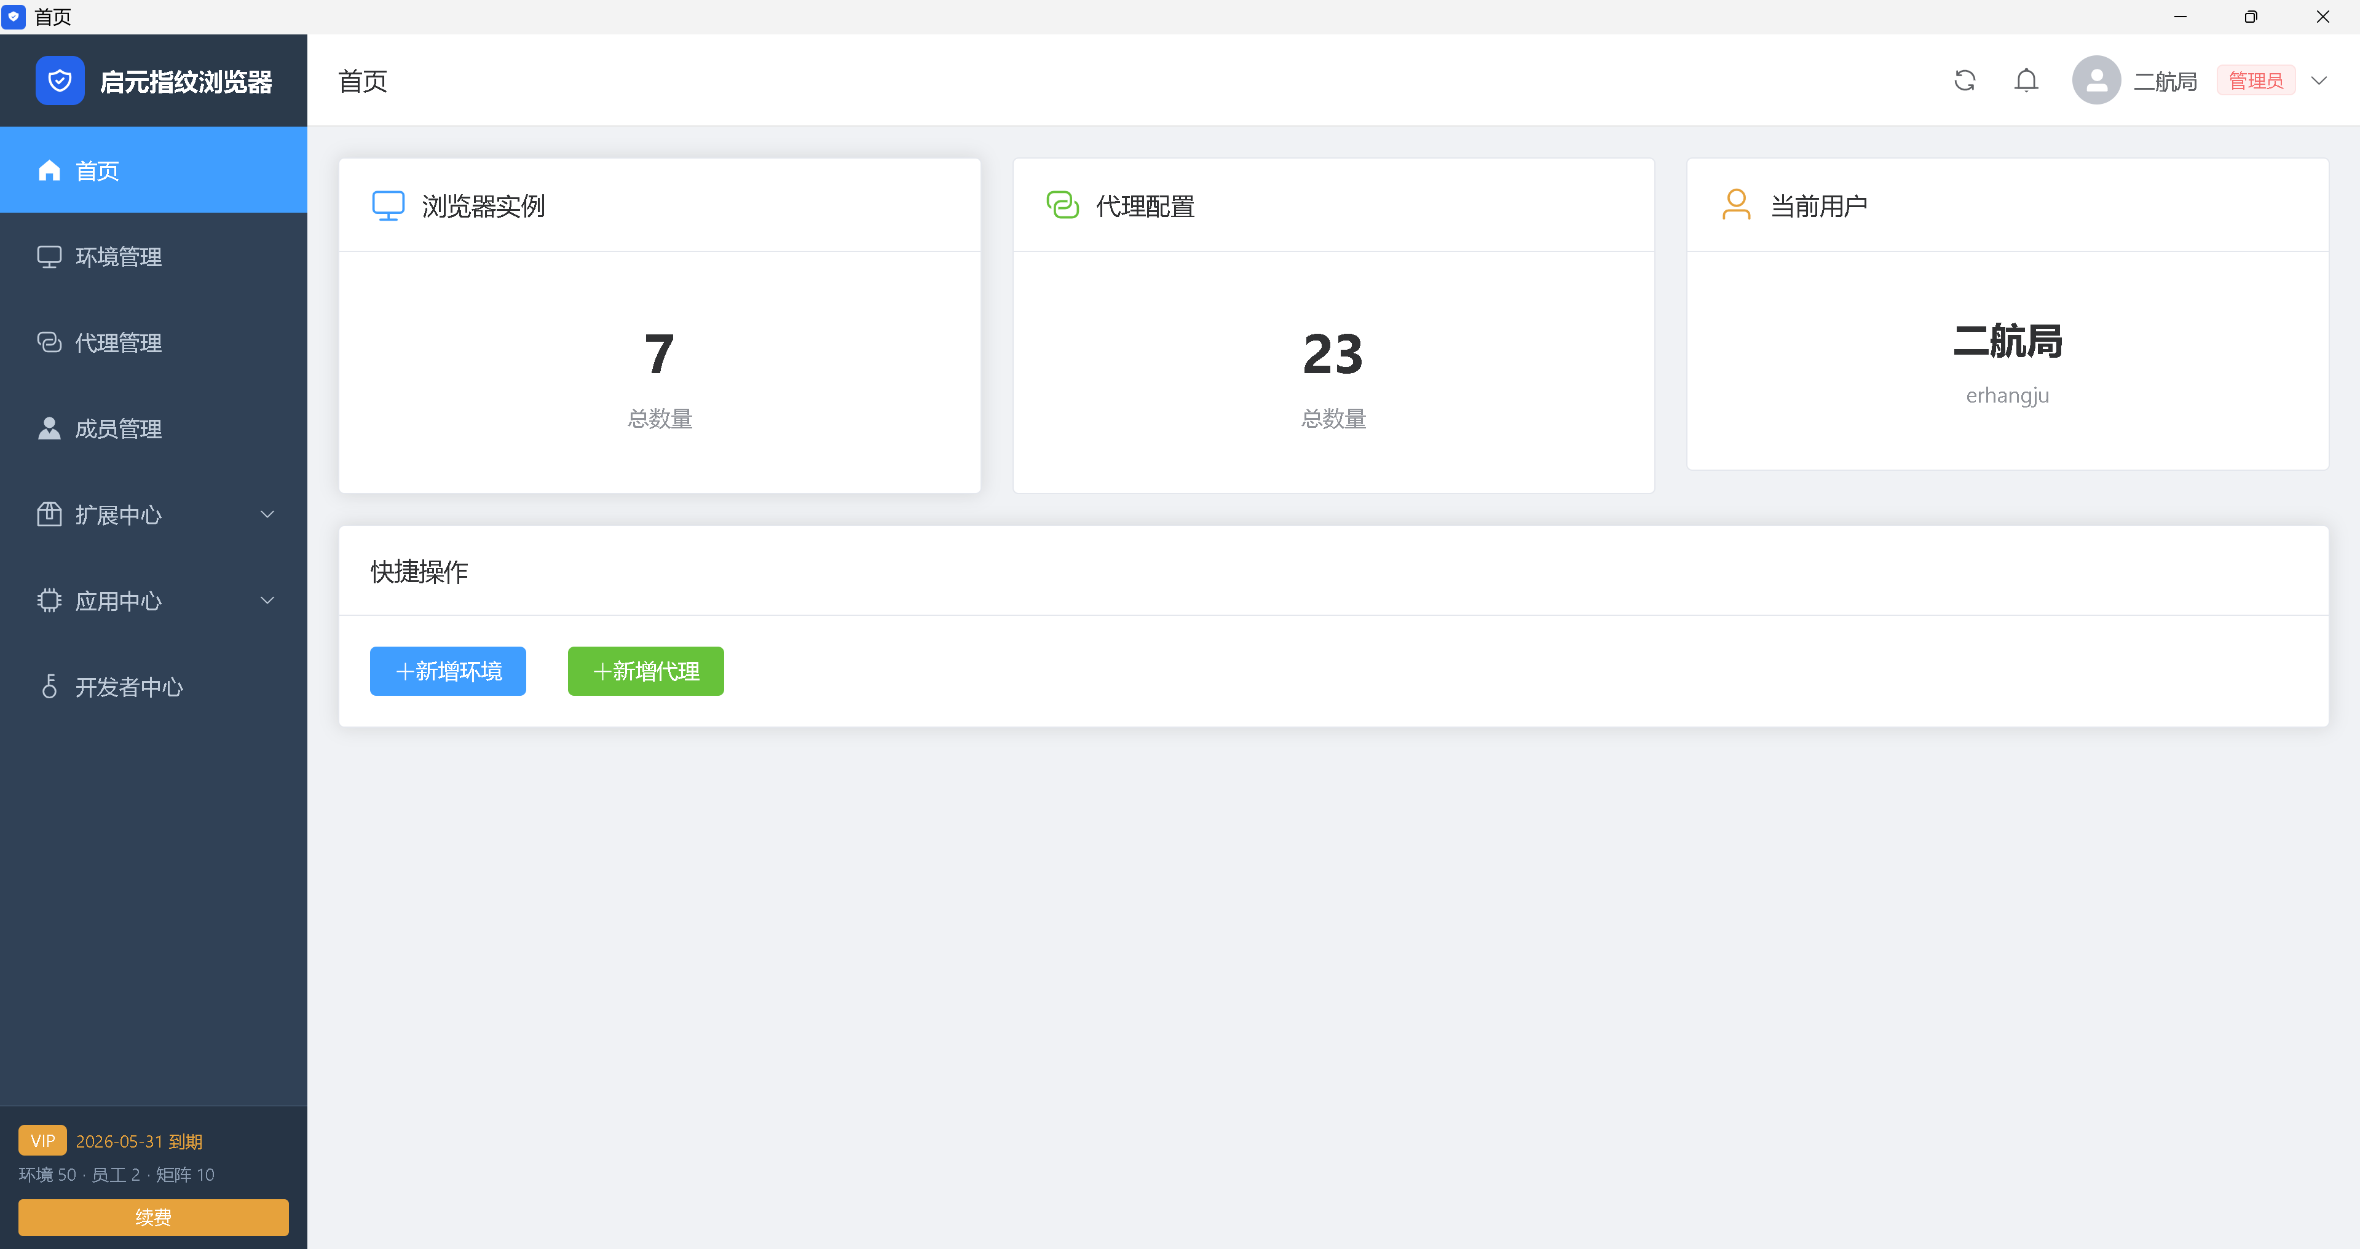This screenshot has width=2360, height=1249.
Task: Expand the 应用中心 submenu chevron
Action: pyautogui.click(x=267, y=600)
